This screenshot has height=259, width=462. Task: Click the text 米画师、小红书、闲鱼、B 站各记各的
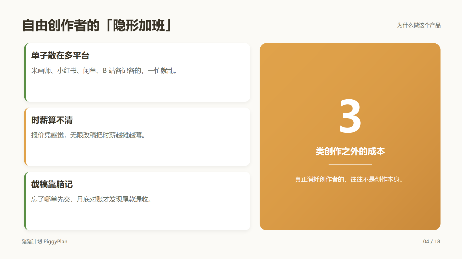point(86,71)
